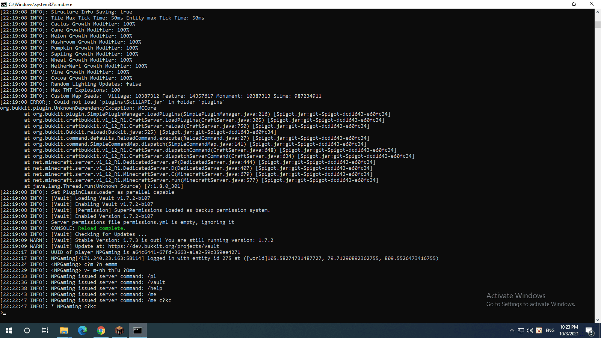Click the '[Vault] Enabled Version 1.7.2-b107' line

77,216
